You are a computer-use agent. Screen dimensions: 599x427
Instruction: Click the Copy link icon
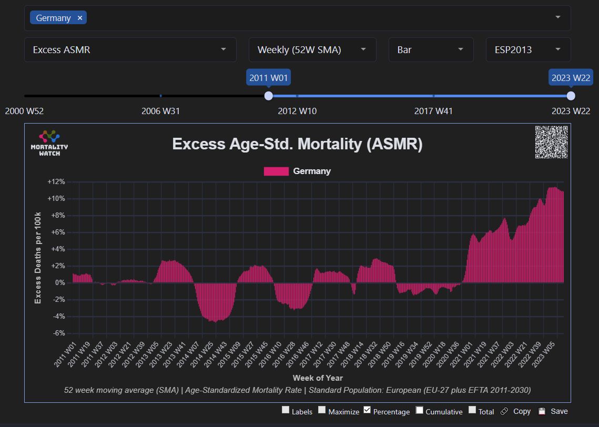[504, 411]
